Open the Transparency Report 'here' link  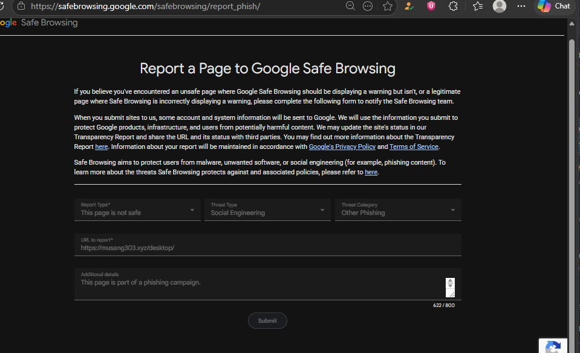(102, 147)
